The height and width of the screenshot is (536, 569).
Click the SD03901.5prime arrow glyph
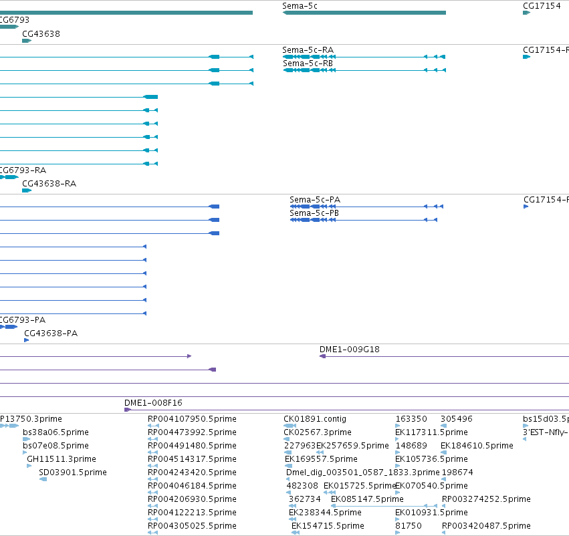pos(43,479)
